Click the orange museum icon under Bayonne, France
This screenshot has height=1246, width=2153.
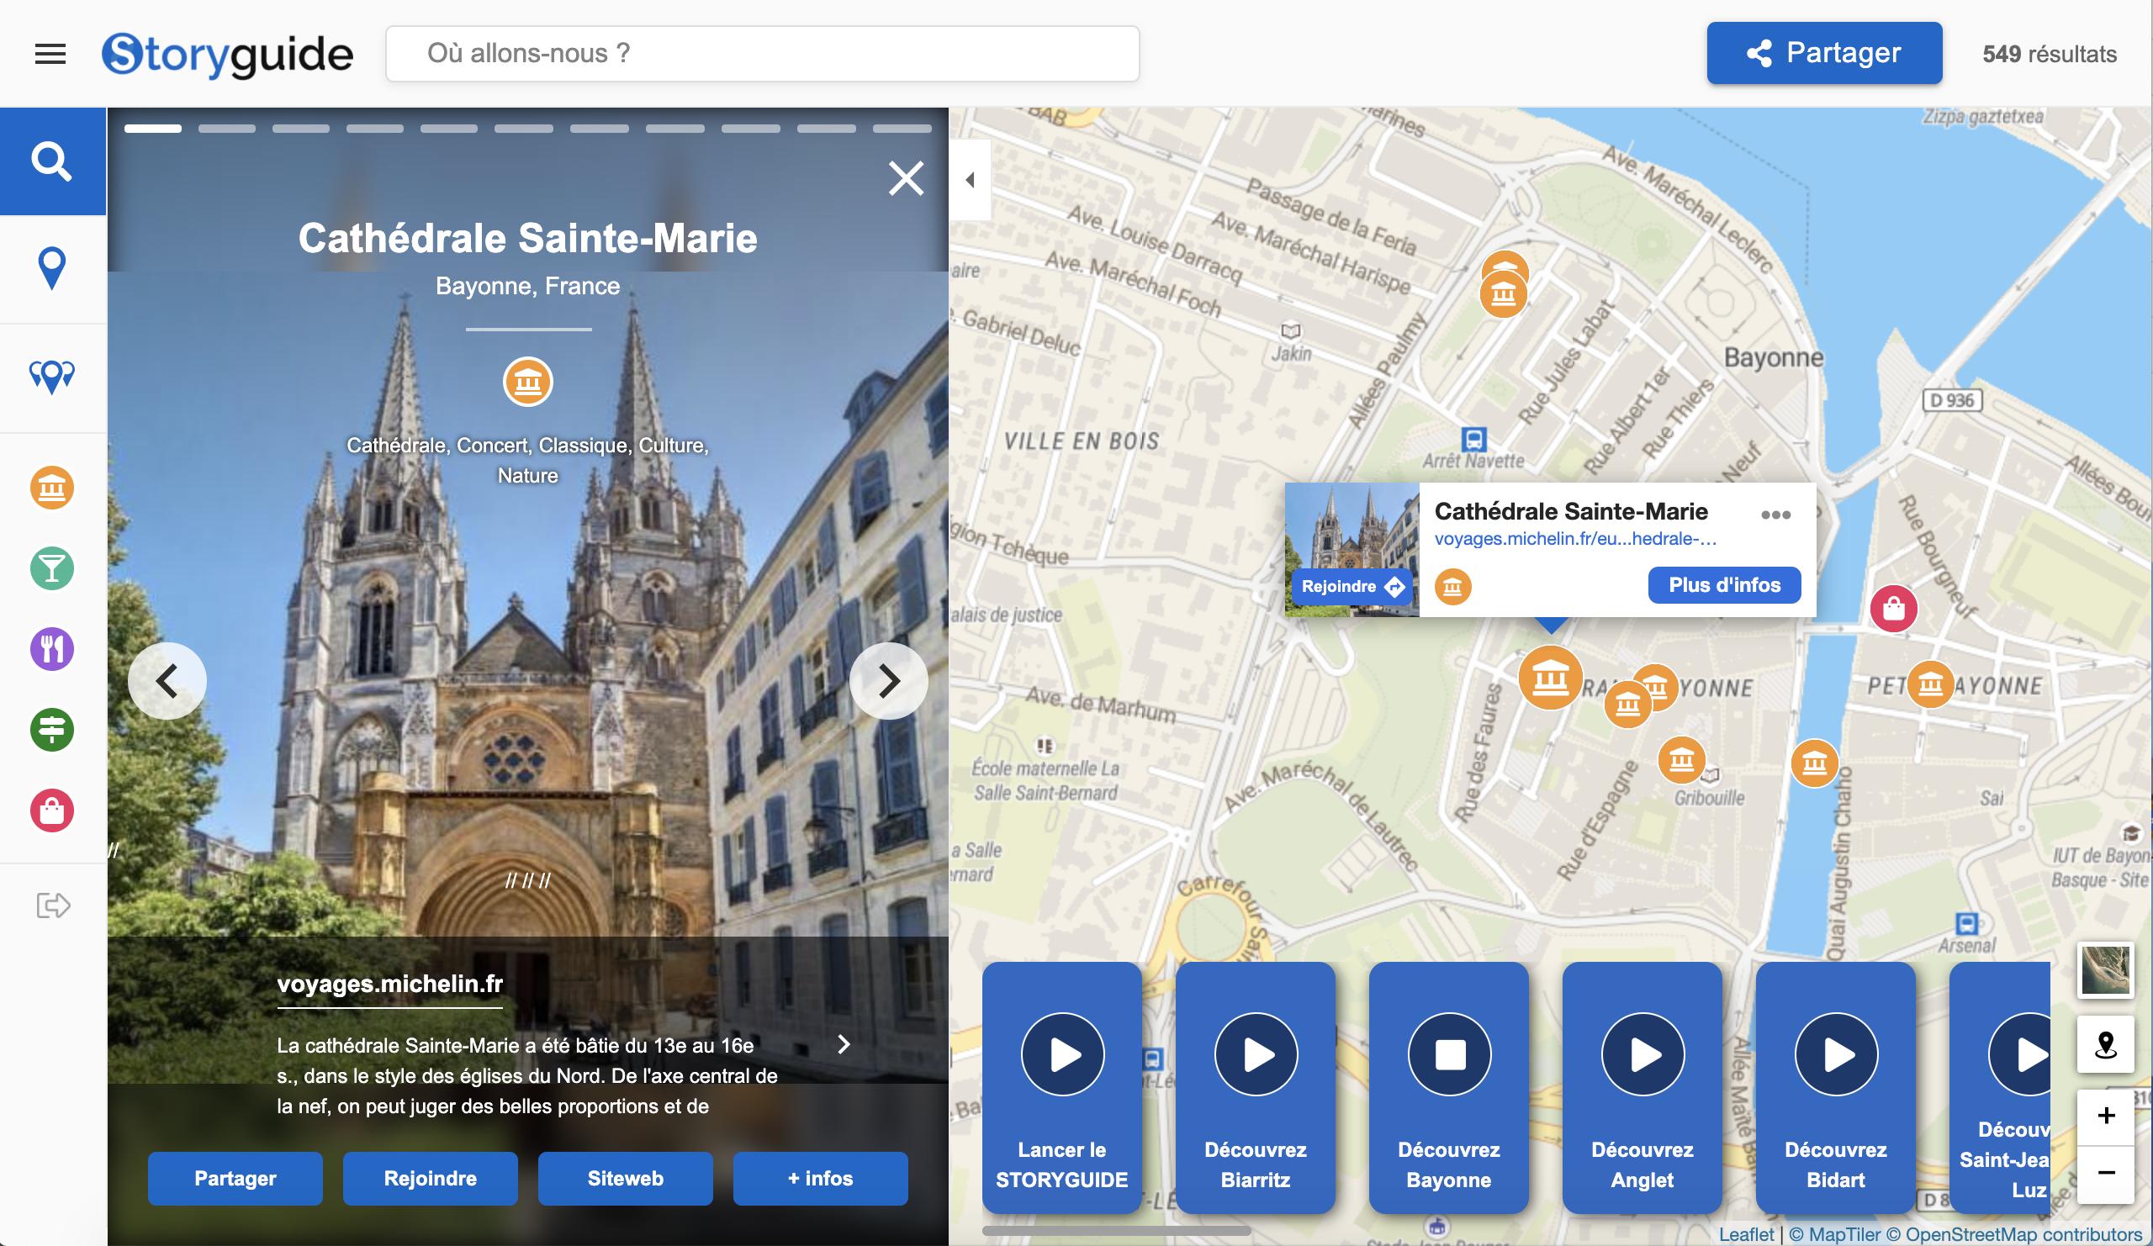[x=528, y=382]
